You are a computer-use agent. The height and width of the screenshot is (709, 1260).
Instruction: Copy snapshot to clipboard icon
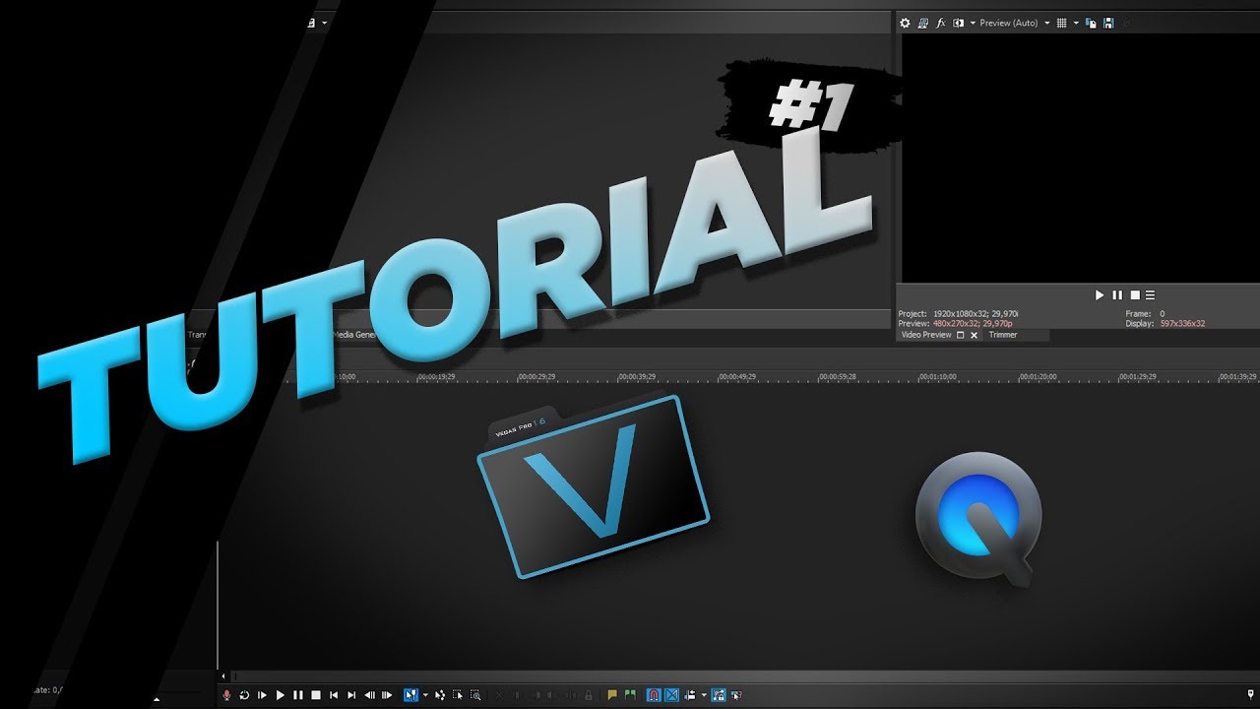tap(1091, 23)
